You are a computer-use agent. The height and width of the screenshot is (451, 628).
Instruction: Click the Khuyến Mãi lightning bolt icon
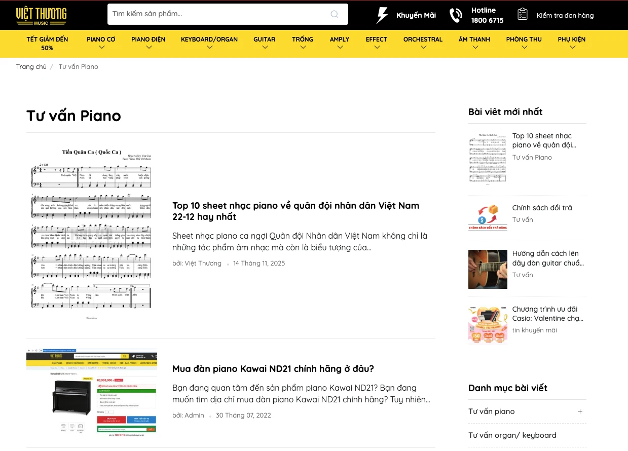click(x=382, y=15)
